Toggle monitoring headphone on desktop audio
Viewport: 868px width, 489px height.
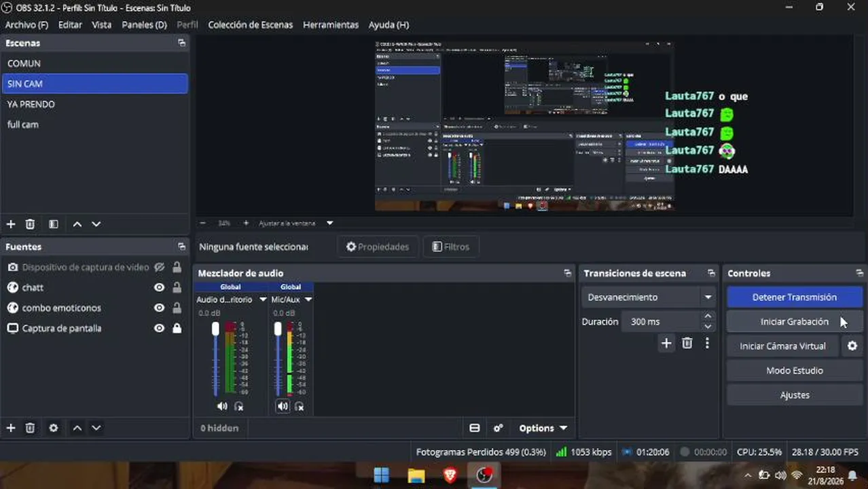(x=238, y=406)
